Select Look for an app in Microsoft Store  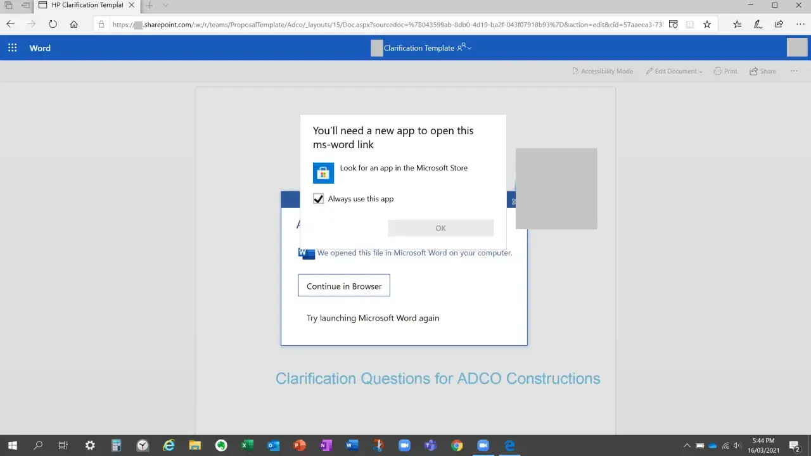pyautogui.click(x=403, y=172)
